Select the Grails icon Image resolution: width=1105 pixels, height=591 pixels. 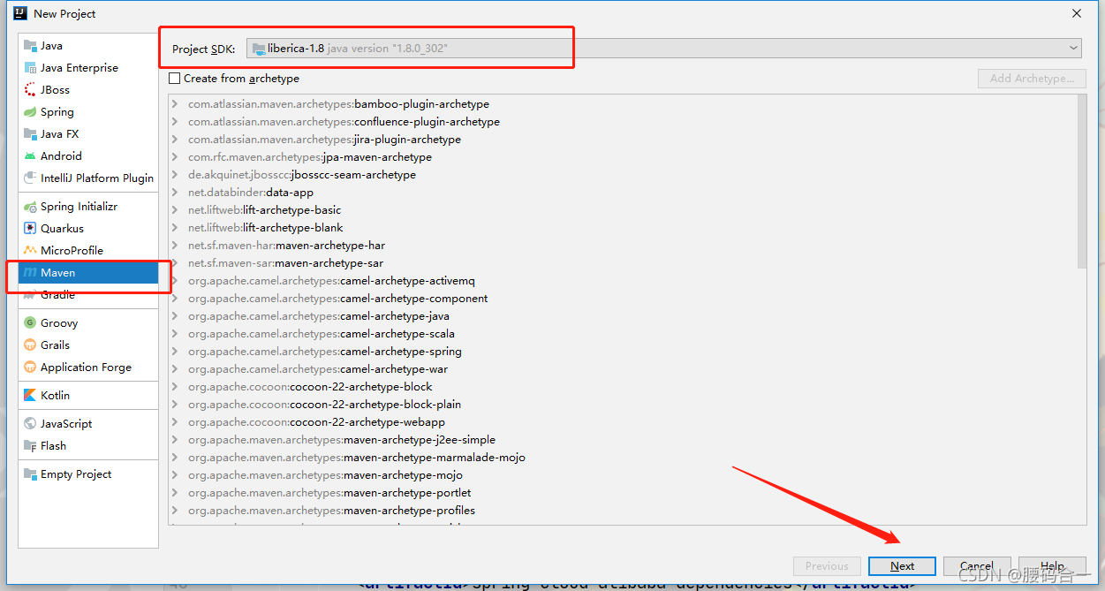(30, 345)
